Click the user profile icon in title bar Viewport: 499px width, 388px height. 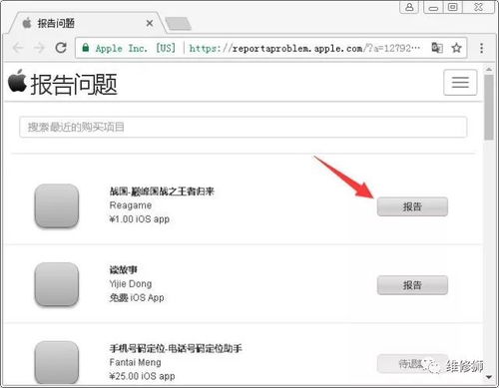point(409,7)
